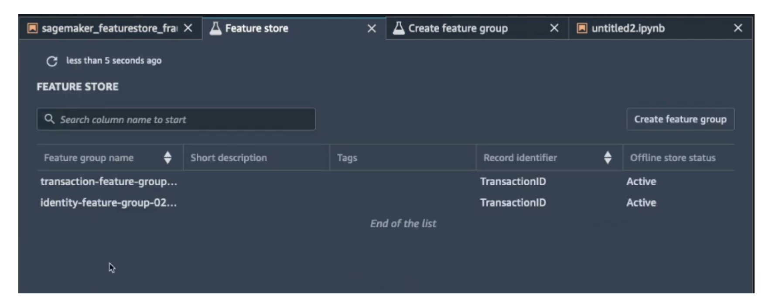The image size is (772, 306).
Task: Open the identity-feature-group row
Action: (108, 203)
